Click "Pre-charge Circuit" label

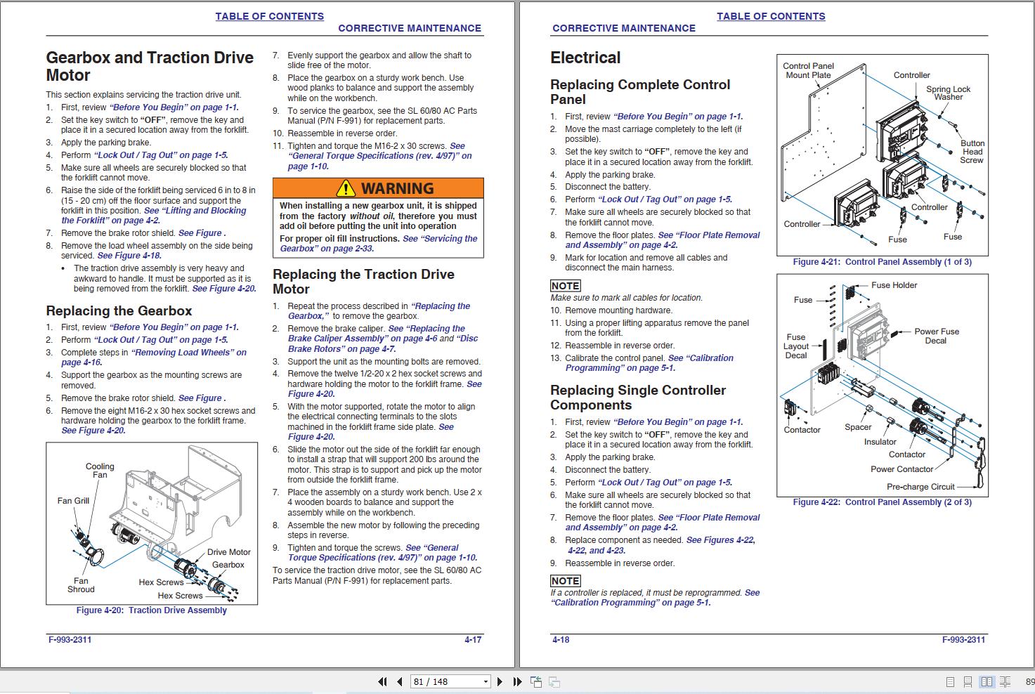click(x=920, y=487)
